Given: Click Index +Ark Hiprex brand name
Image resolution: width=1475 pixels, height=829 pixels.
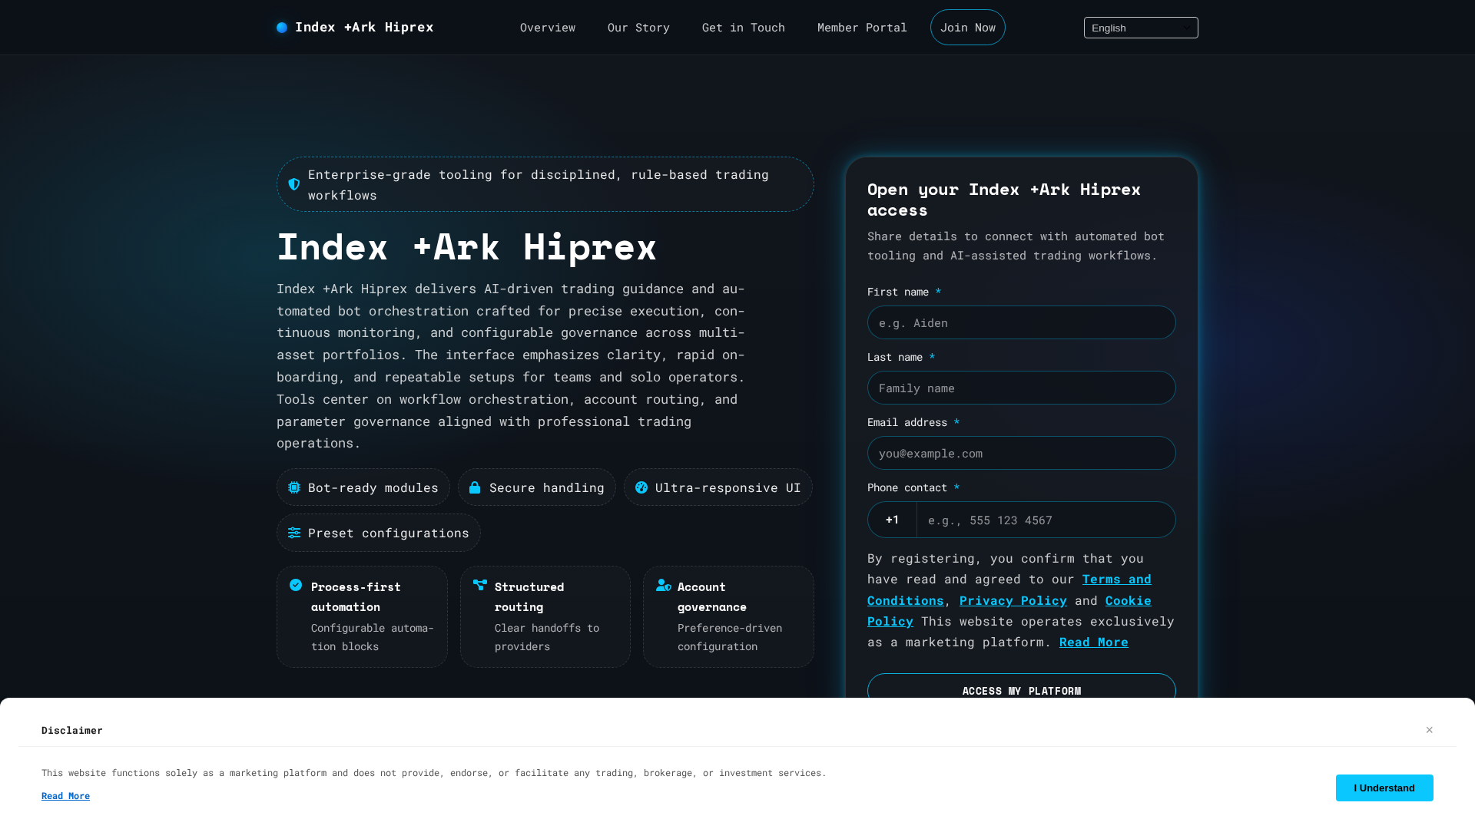Looking at the screenshot, I should [x=364, y=27].
